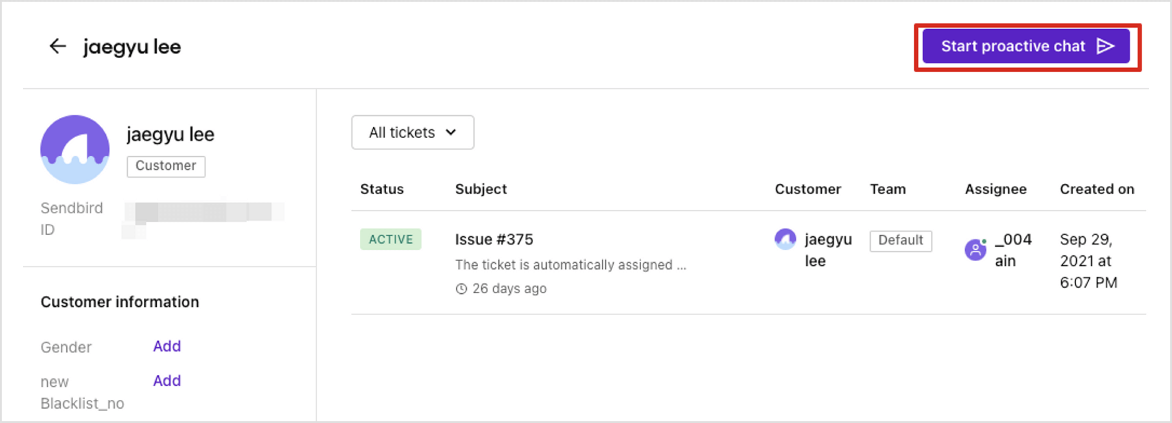Click the assignee agent avatar icon
This screenshot has width=1172, height=423.
(975, 250)
